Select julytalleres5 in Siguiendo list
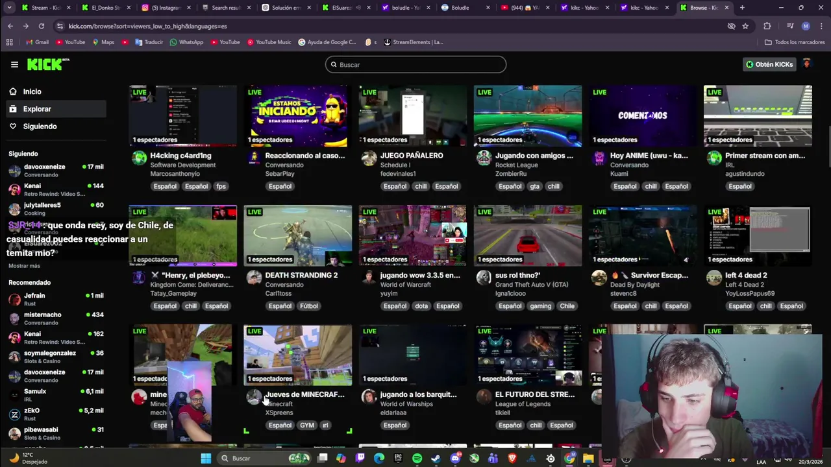This screenshot has height=467, width=831. (x=55, y=209)
